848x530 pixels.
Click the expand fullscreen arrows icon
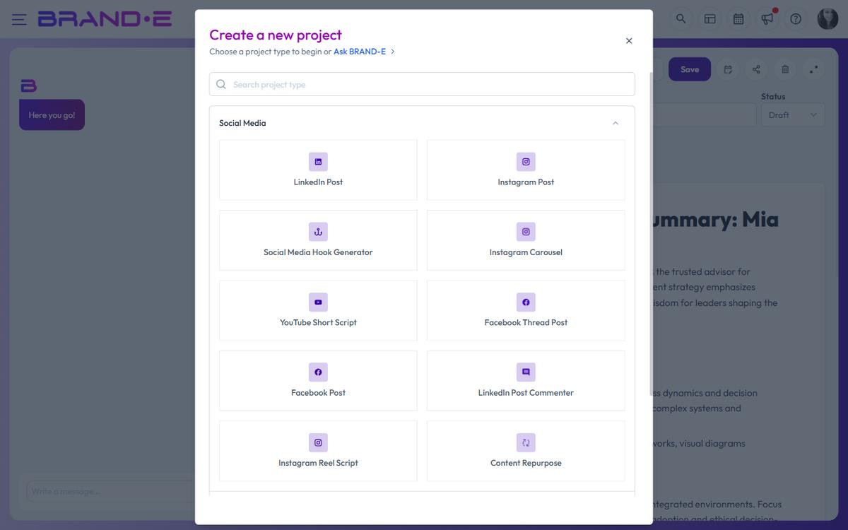813,69
